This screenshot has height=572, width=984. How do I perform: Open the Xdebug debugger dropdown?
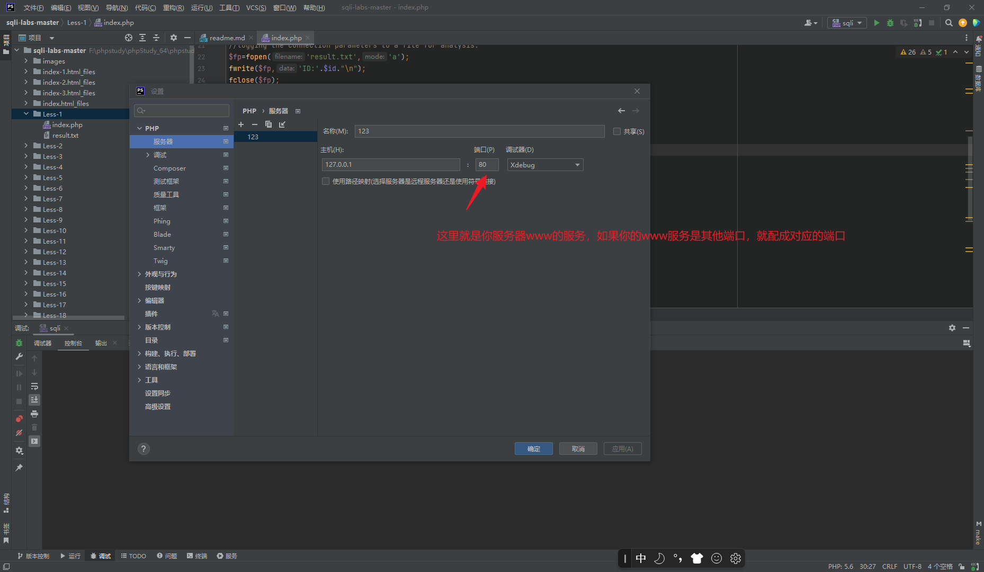pyautogui.click(x=545, y=165)
